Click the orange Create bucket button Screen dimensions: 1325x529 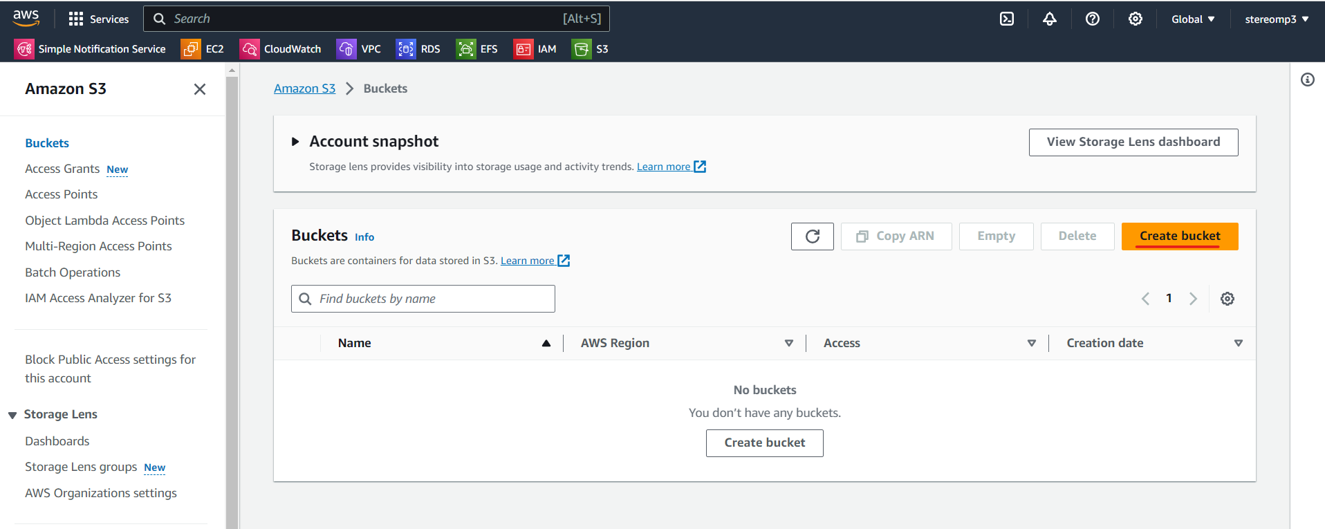coord(1180,236)
